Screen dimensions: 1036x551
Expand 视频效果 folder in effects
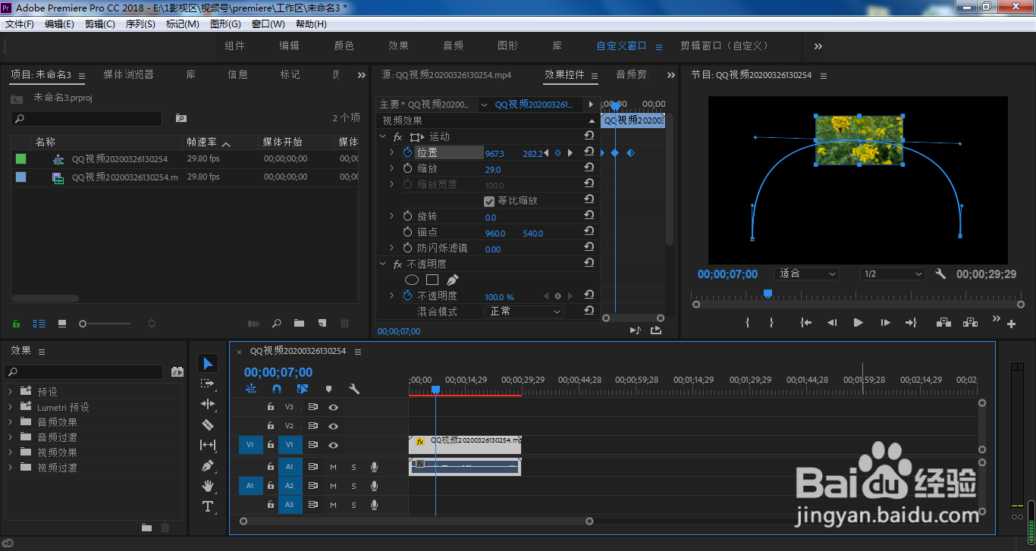11,452
